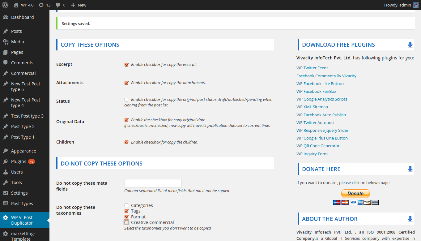Click the PayPal Donate button
This screenshot has height=241, width=421.
(x=355, y=194)
